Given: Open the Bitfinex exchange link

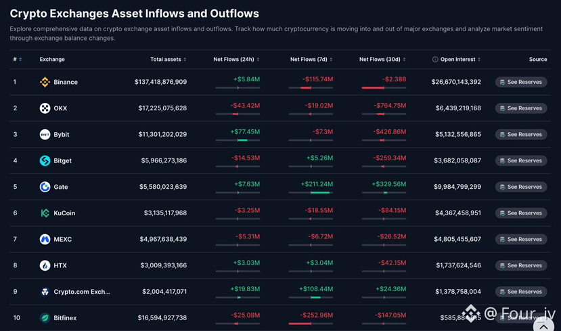Looking at the screenshot, I should (x=65, y=317).
